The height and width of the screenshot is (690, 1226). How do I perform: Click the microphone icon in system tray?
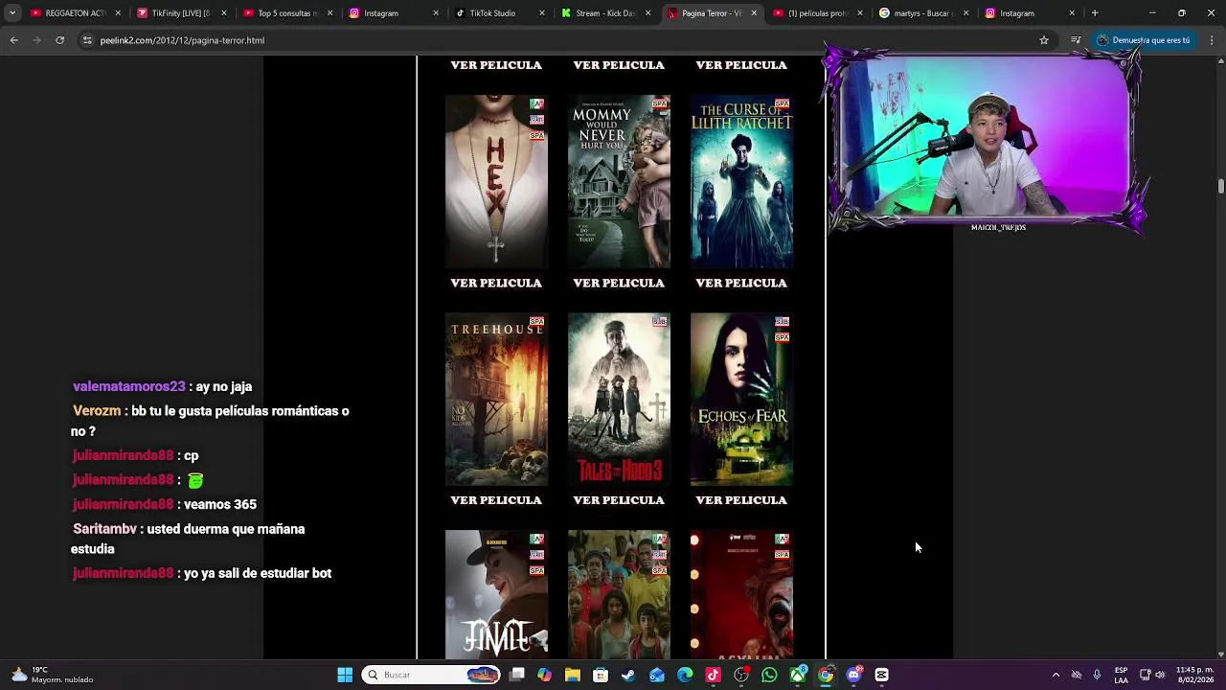1097,675
